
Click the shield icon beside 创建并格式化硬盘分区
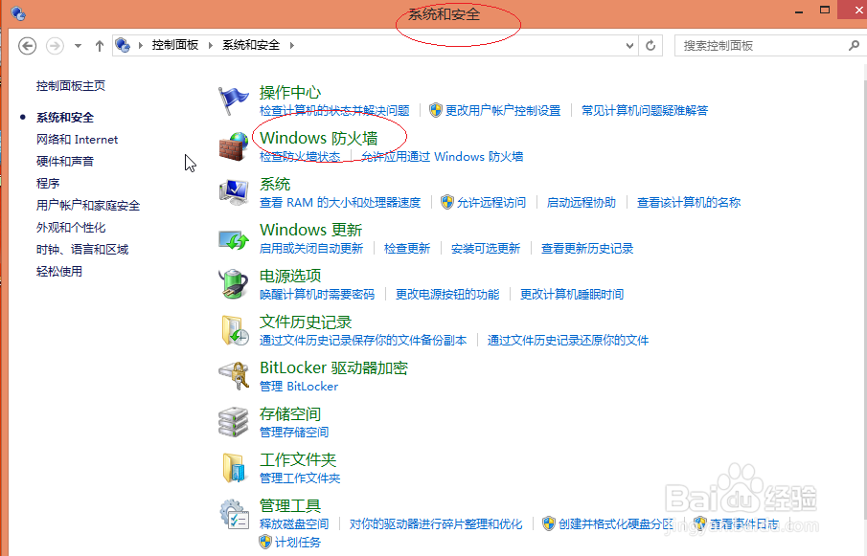pos(549,523)
